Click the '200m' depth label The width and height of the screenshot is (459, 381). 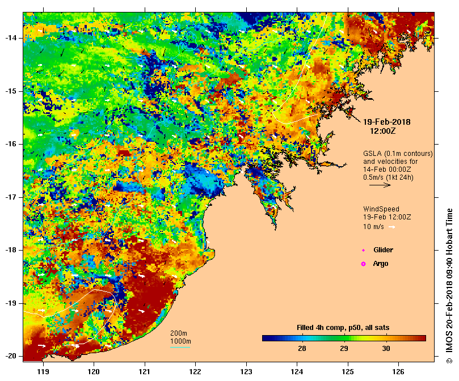tap(179, 333)
